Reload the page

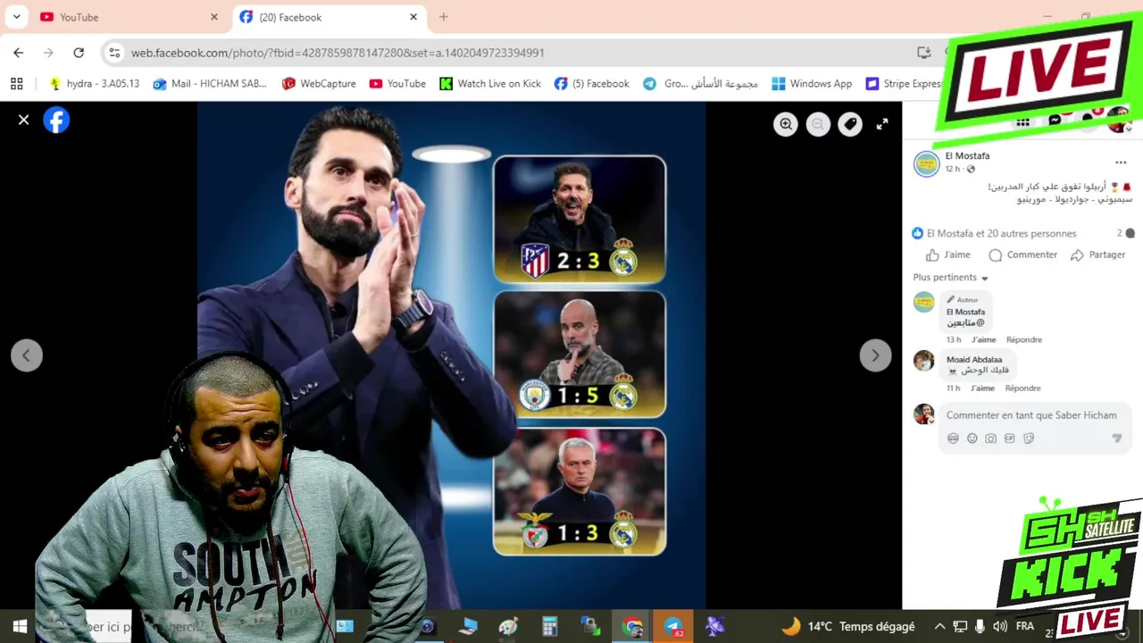pyautogui.click(x=79, y=53)
